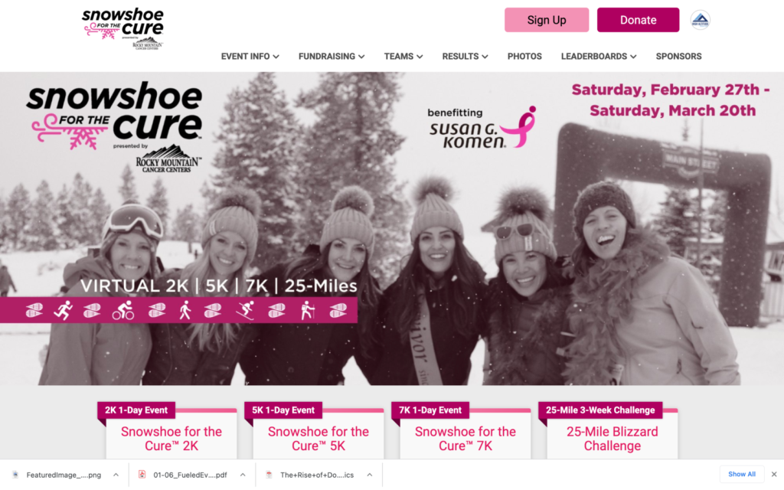The height and width of the screenshot is (490, 784).
Task: Show All downloads
Action: click(742, 474)
